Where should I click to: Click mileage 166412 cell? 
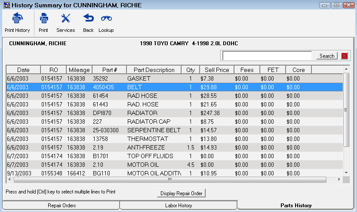point(76,173)
